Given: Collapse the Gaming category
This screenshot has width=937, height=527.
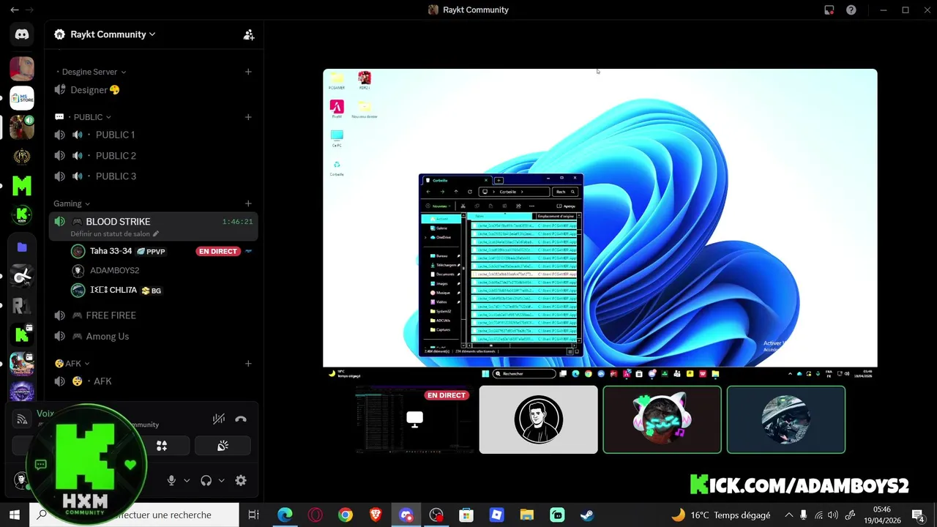Looking at the screenshot, I should [72, 203].
